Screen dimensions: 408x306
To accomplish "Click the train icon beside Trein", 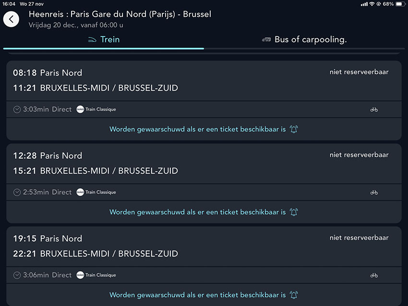I will point(92,40).
